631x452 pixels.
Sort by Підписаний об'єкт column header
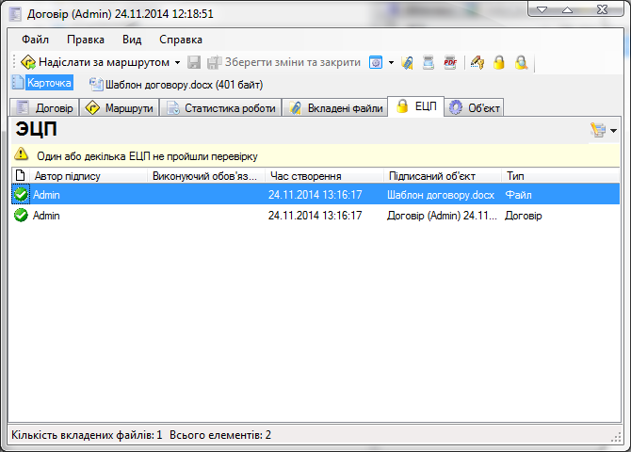[x=443, y=176]
